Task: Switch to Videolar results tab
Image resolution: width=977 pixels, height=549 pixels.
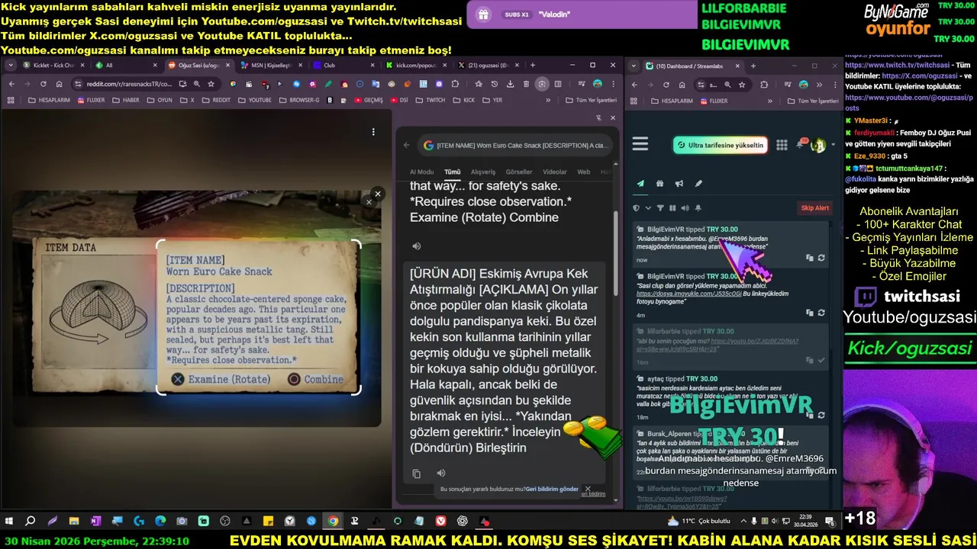Action: [x=555, y=172]
